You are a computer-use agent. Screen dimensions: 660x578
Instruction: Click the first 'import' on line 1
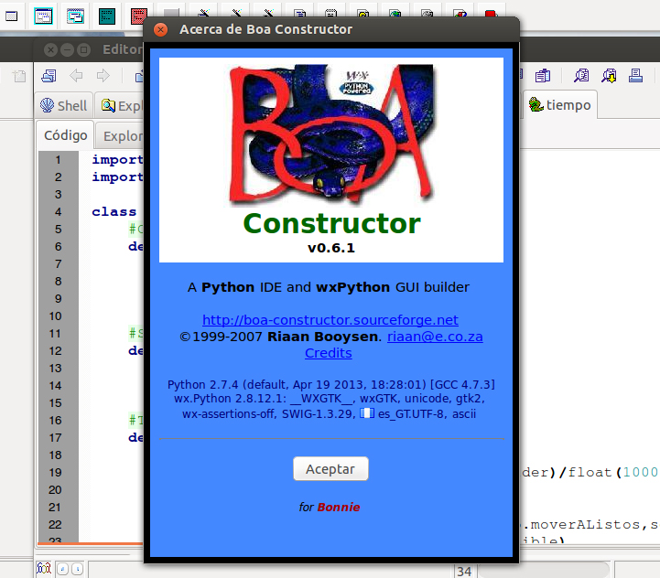click(117, 160)
